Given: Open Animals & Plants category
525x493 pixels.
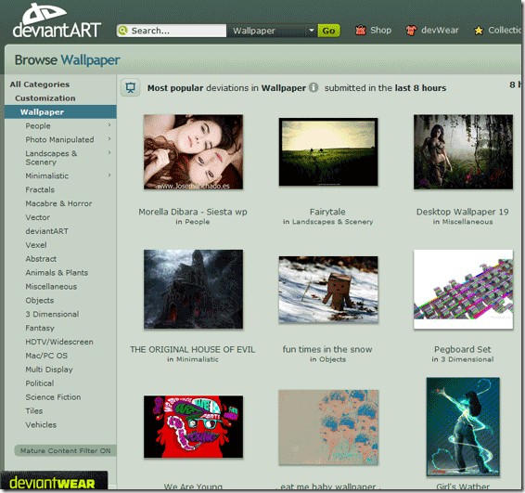Looking at the screenshot, I should click(x=57, y=272).
